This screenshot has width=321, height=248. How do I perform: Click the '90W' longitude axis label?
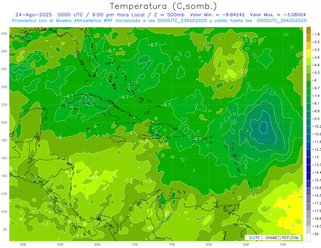23,244
